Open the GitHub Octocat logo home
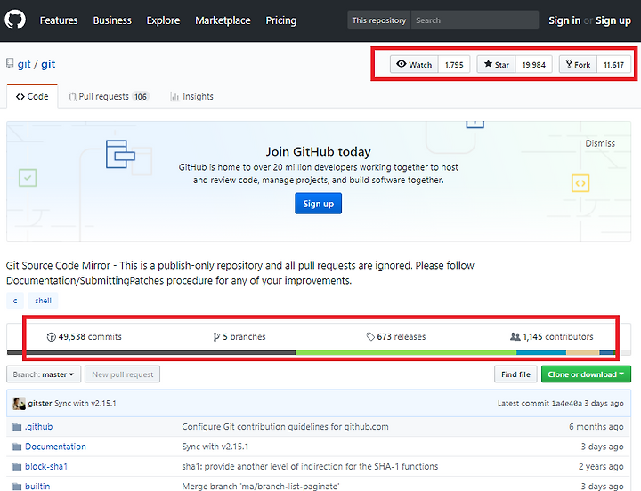The height and width of the screenshot is (491, 641). pos(15,20)
